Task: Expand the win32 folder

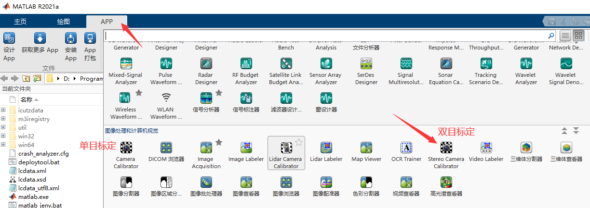Action: (3, 136)
